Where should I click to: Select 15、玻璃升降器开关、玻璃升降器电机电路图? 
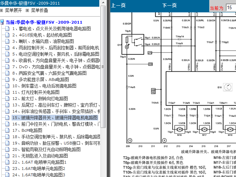pos(55,118)
